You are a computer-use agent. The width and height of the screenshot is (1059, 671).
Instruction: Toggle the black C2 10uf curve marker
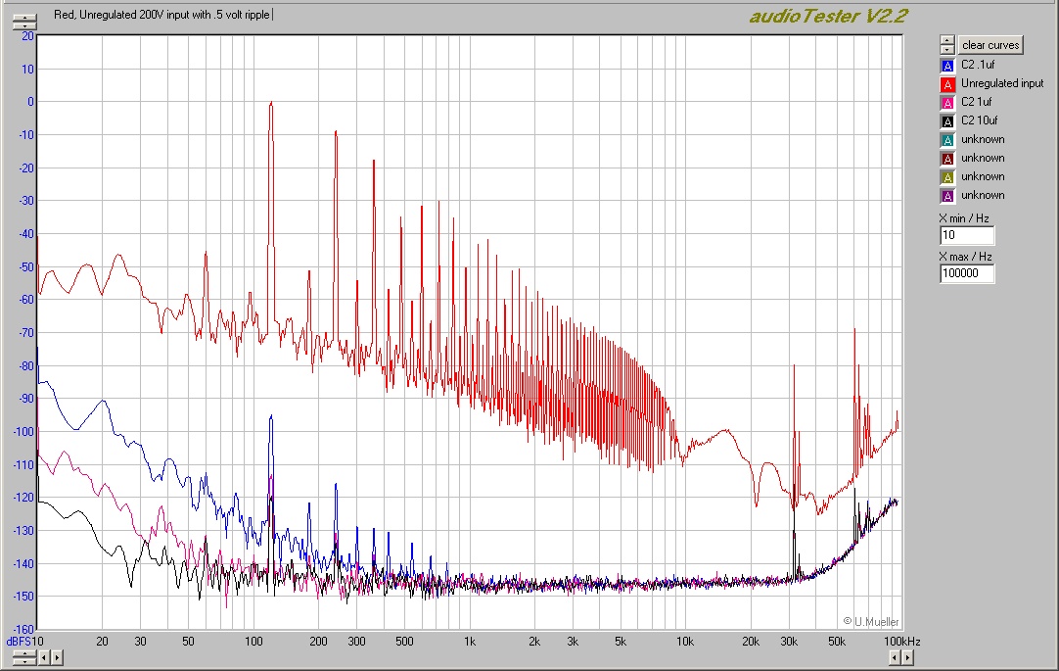coord(946,121)
